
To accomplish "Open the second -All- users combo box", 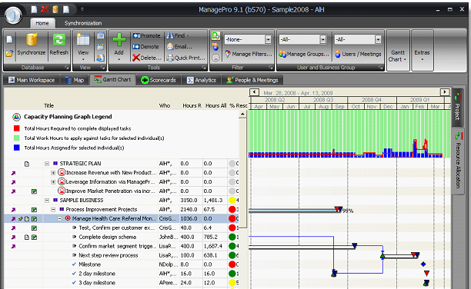I will [358, 39].
